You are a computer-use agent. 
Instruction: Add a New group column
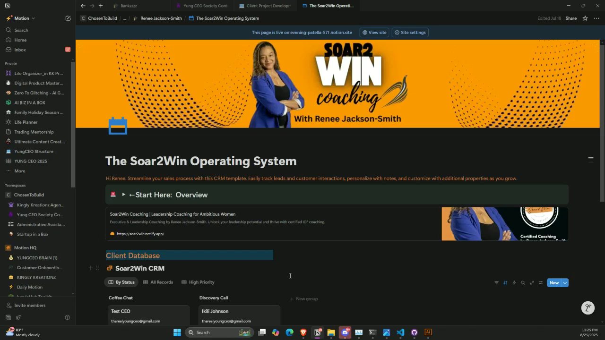(x=303, y=299)
